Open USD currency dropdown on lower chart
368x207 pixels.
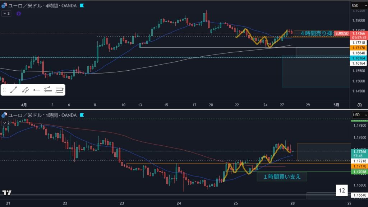(357, 115)
